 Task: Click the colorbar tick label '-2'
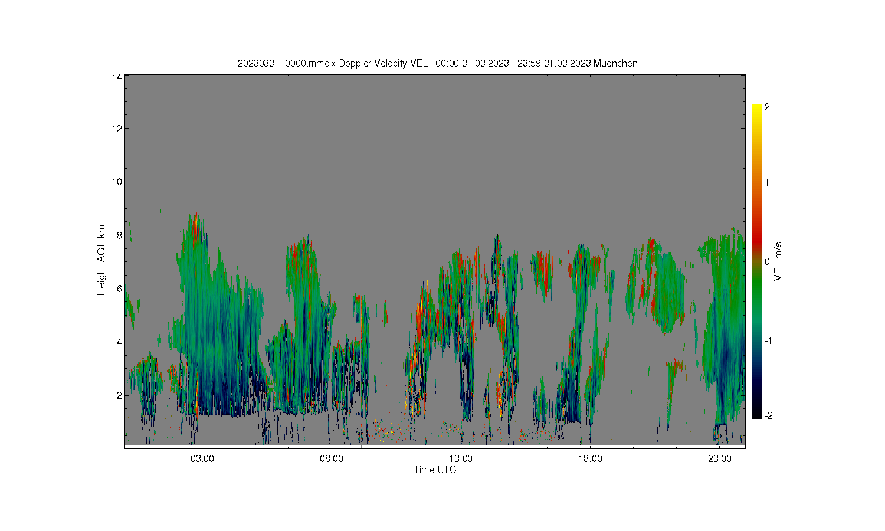pyautogui.click(x=769, y=416)
